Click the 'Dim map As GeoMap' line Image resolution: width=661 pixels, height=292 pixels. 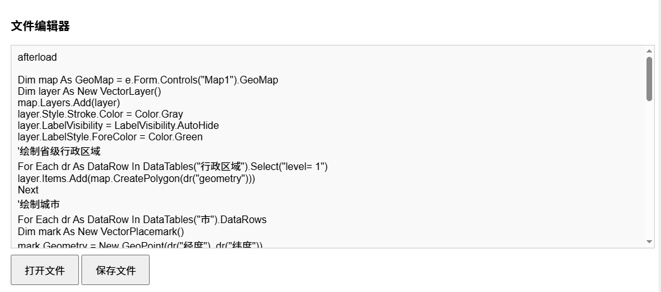pyautogui.click(x=148, y=80)
